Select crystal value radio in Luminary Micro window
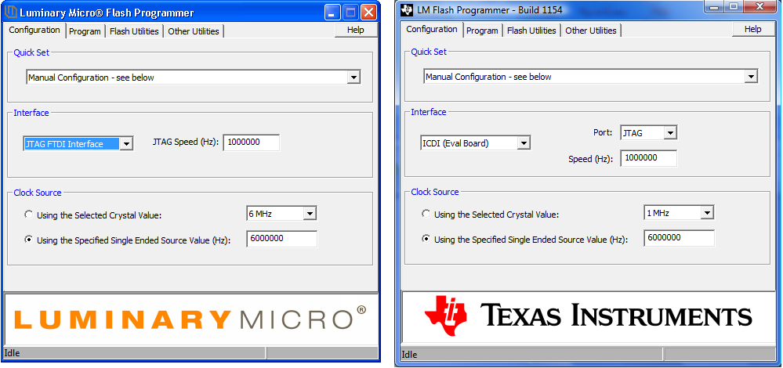The width and height of the screenshot is (783, 368). click(29, 215)
